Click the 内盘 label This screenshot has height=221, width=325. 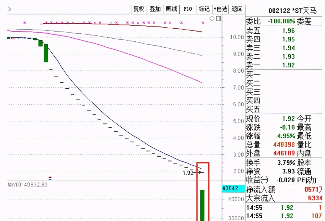point(304,153)
